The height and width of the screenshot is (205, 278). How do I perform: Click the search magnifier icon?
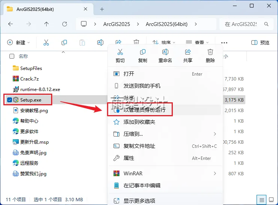(266, 24)
